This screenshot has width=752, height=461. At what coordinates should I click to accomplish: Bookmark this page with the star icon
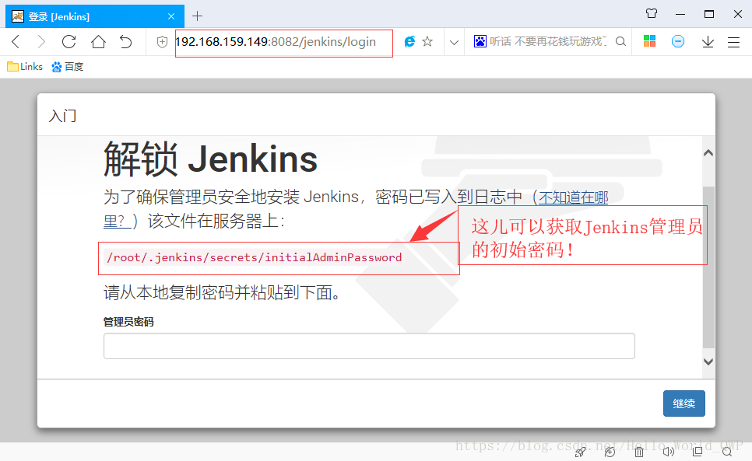coord(427,42)
